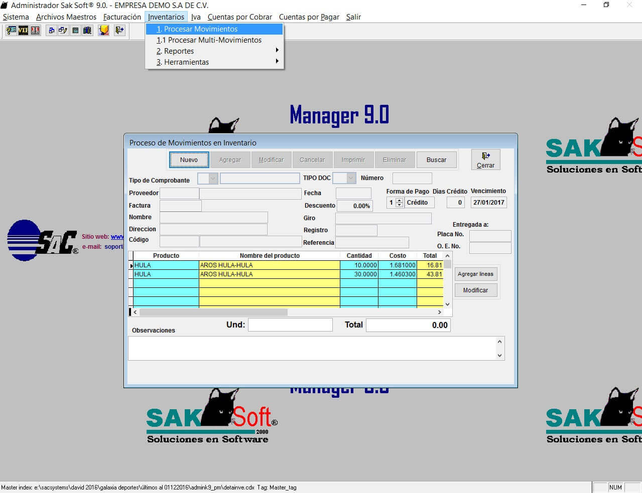The width and height of the screenshot is (642, 493).
Task: Click the Sitio web www link
Action: click(x=117, y=237)
